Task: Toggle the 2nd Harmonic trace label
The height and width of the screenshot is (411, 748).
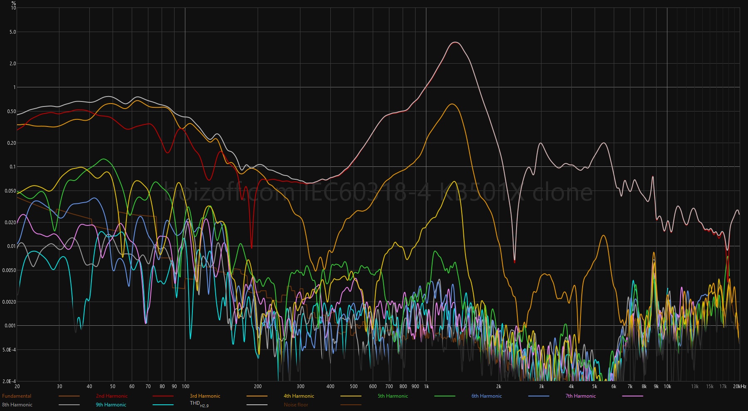Action: coord(112,396)
